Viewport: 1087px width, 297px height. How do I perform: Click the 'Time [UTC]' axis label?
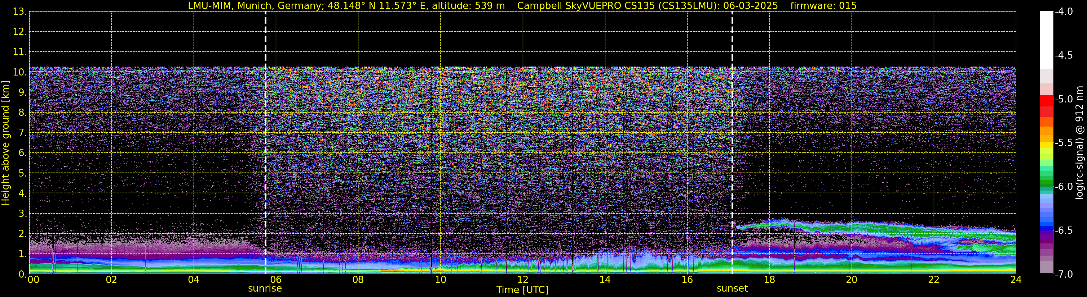(522, 290)
